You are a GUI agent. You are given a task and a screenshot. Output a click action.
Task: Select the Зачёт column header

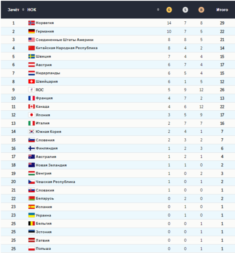[x=13, y=10]
